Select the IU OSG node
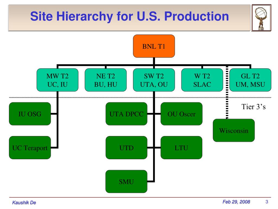 click(30, 114)
